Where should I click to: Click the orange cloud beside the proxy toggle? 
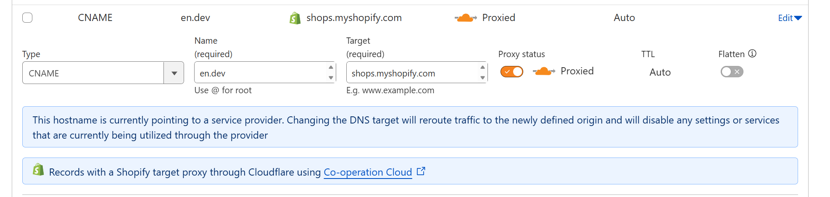(x=543, y=71)
